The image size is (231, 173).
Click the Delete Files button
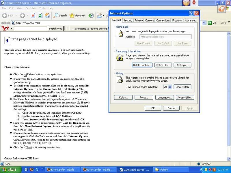coord(163,65)
